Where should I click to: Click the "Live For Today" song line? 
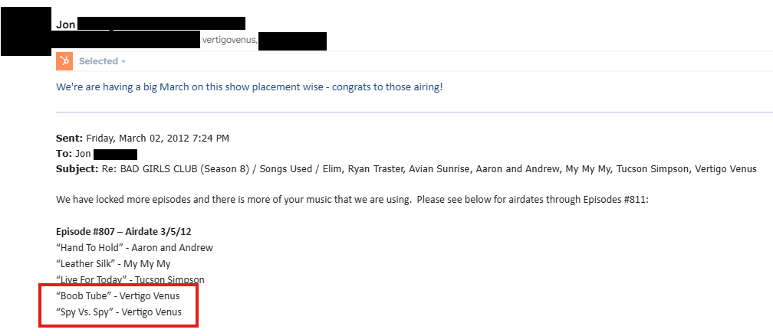(130, 279)
